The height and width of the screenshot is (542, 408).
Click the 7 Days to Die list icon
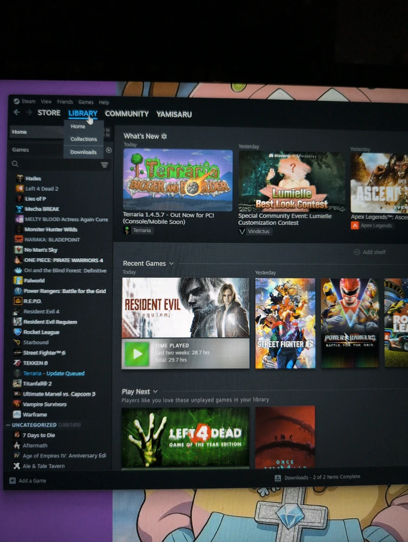(17, 435)
